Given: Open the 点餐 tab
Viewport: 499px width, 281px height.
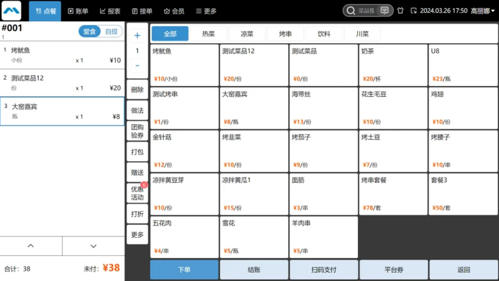Looking at the screenshot, I should (45, 11).
